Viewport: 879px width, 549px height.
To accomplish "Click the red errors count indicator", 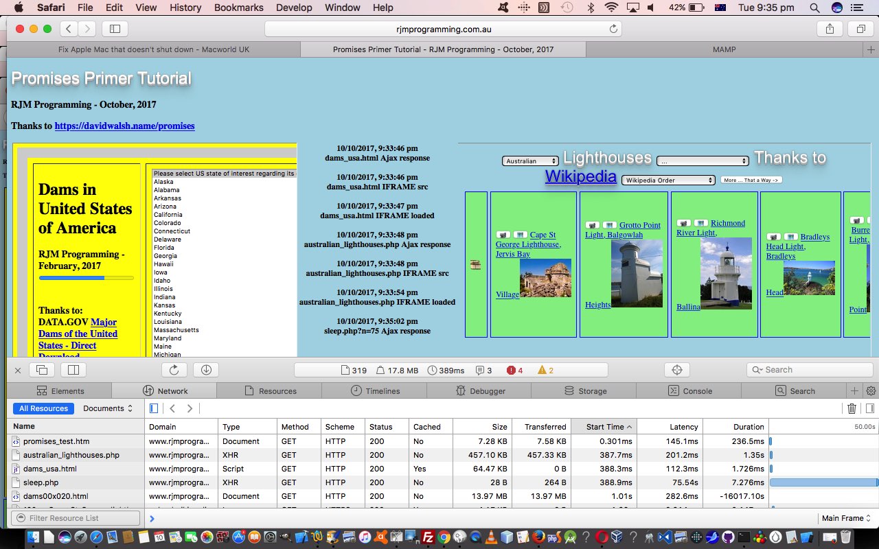I will coord(514,371).
